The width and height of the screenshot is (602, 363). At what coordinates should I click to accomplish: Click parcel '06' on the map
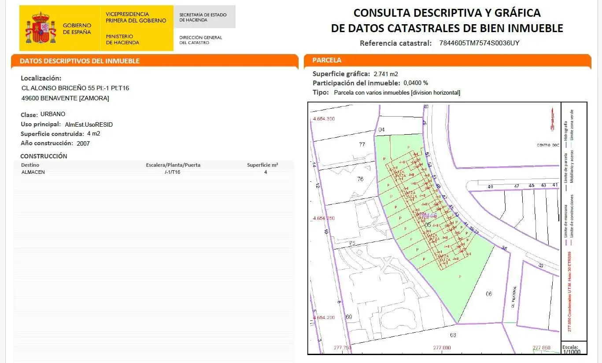click(489, 294)
